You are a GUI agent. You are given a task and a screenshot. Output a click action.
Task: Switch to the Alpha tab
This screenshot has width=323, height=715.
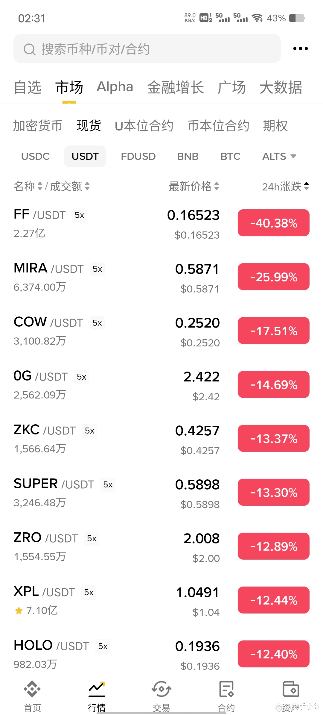click(115, 87)
